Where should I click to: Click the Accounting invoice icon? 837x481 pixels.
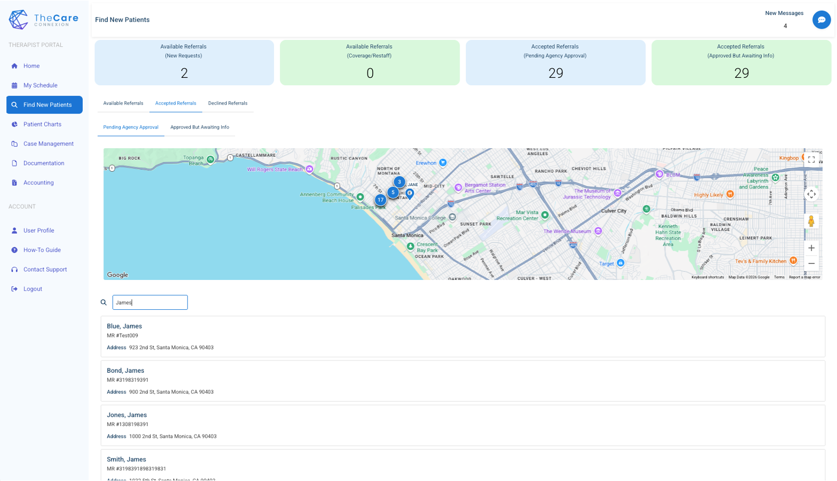(x=14, y=183)
